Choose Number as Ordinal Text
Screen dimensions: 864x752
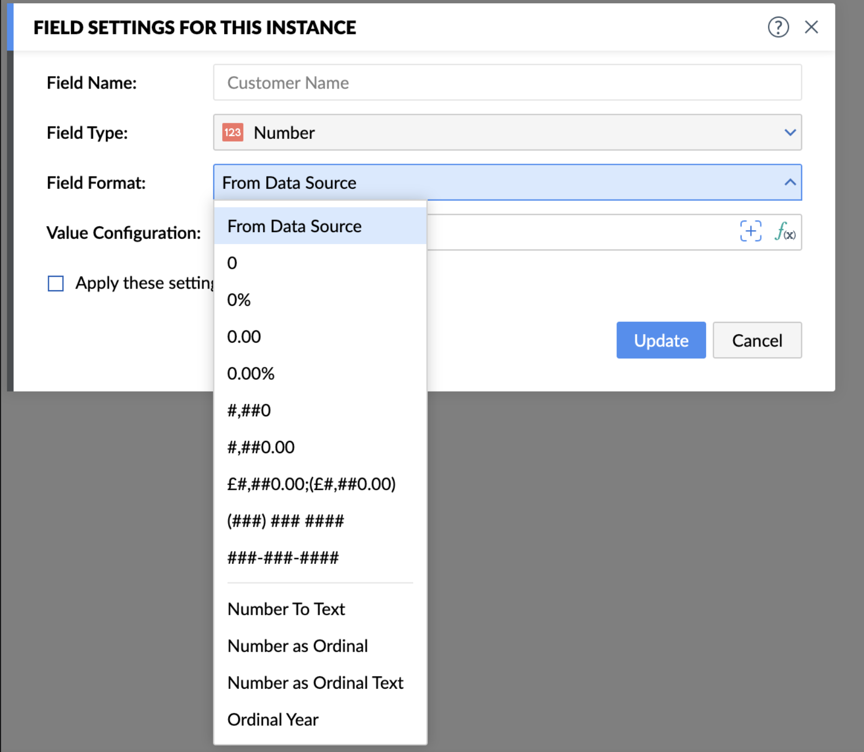315,683
